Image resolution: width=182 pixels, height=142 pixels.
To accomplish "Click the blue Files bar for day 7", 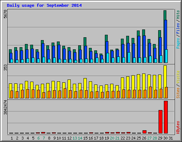I will [x=43, y=50].
